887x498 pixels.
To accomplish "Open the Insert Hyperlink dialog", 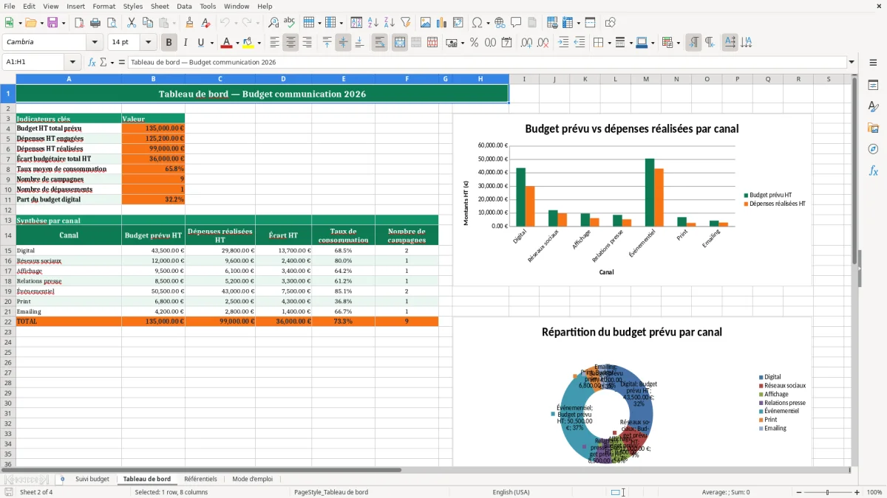I will (x=500, y=23).
